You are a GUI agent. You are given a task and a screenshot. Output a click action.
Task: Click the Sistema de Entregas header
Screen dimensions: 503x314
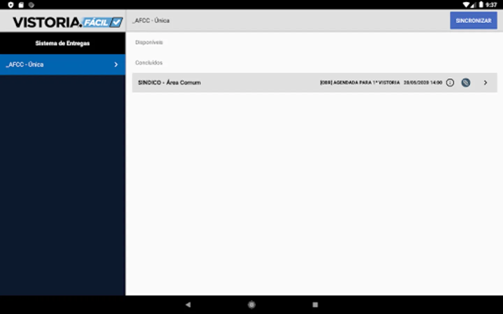63,43
